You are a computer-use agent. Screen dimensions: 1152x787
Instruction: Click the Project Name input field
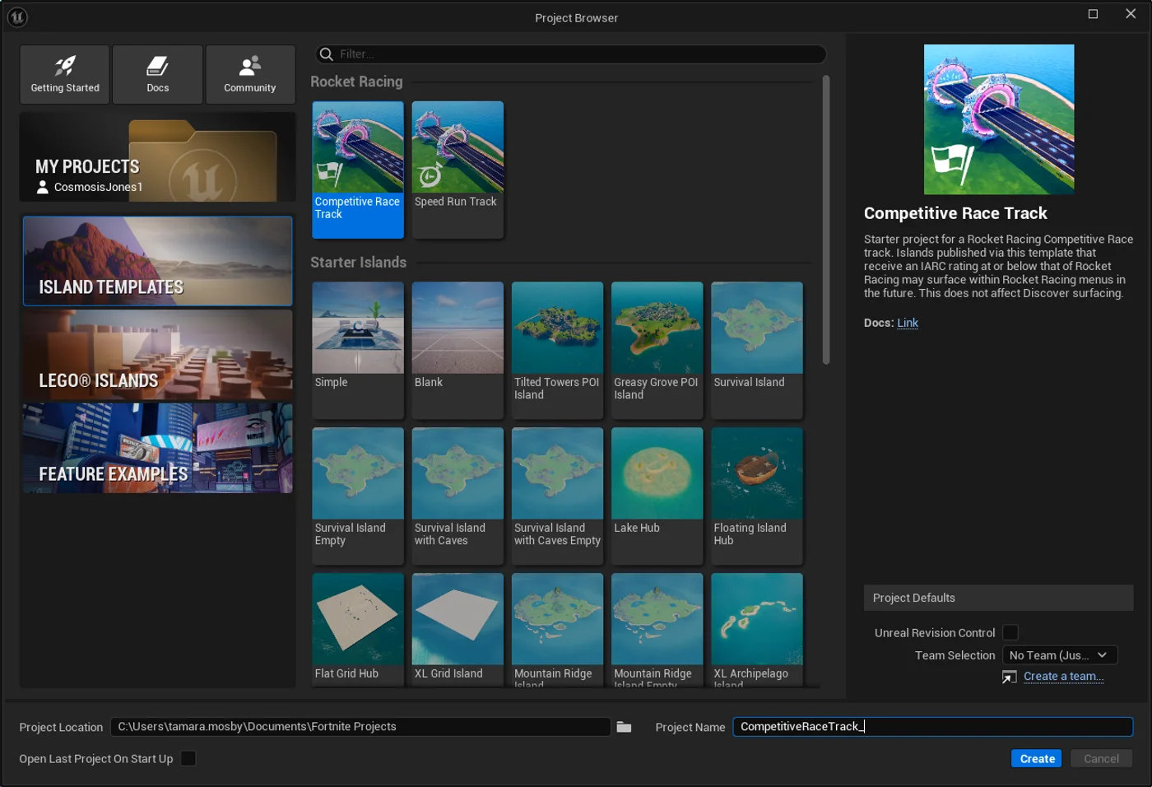pos(933,727)
